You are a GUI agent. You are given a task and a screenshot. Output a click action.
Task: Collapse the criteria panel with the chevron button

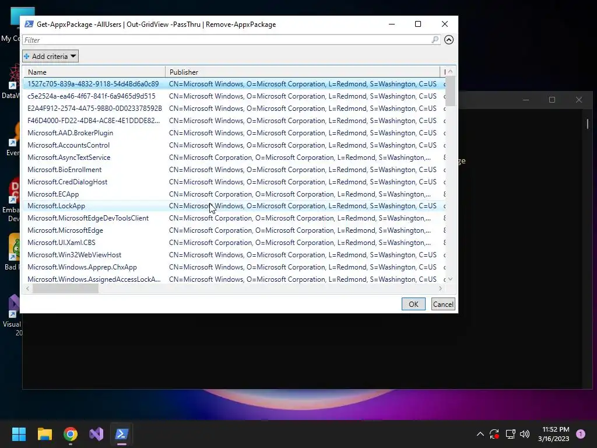[449, 40]
